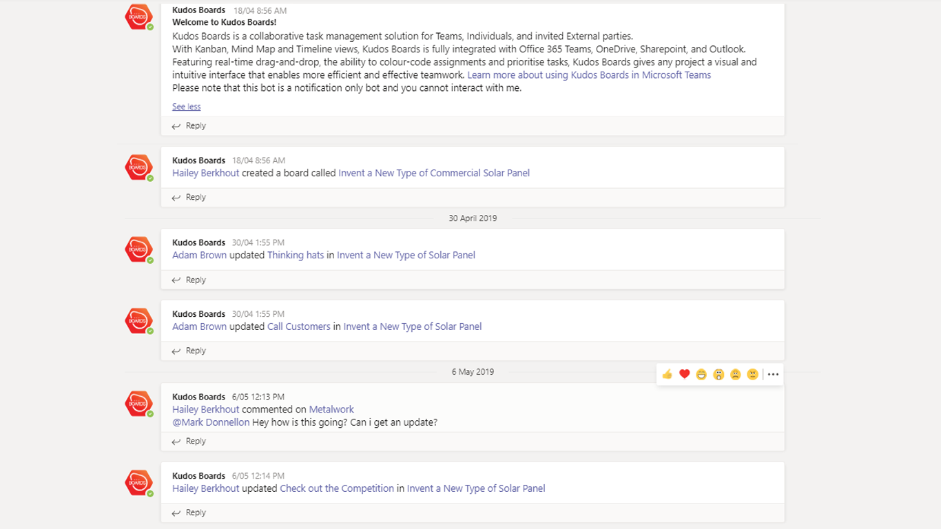Click Kudos Boards avatar beside Metalwork comment

[x=138, y=404]
